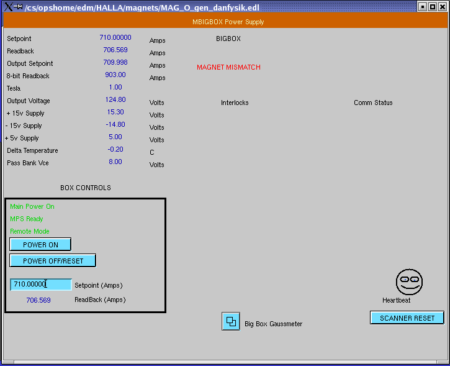
Task: Minimize the window via title bar button
Action: pyautogui.click(x=422, y=7)
